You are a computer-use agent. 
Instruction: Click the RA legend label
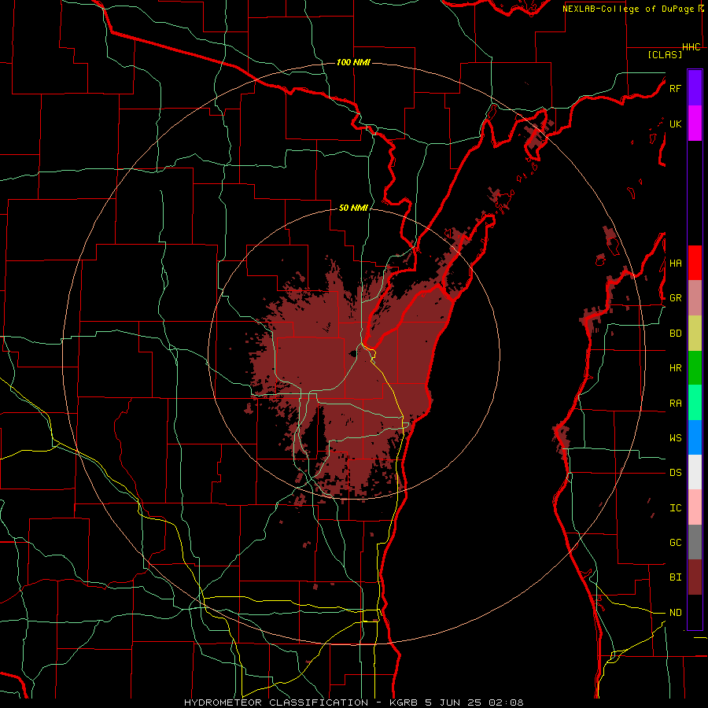(675, 404)
